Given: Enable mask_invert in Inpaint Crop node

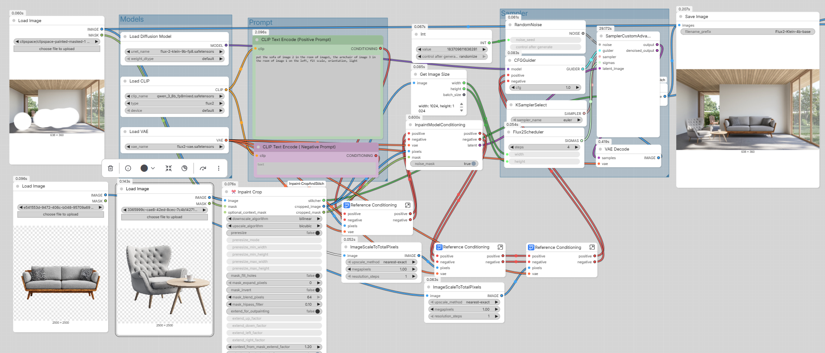Looking at the screenshot, I should 317,290.
